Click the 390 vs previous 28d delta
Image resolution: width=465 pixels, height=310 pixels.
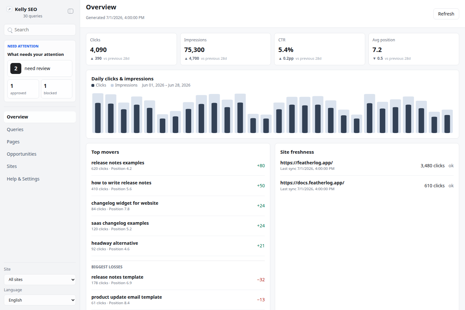110,58
